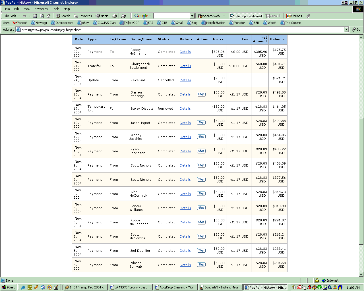Open Details for Scott McCombs payment
This screenshot has width=364, height=291.
(185, 236)
